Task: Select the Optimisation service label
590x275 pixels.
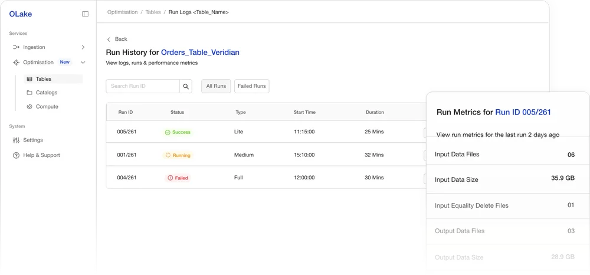Action: (38, 63)
